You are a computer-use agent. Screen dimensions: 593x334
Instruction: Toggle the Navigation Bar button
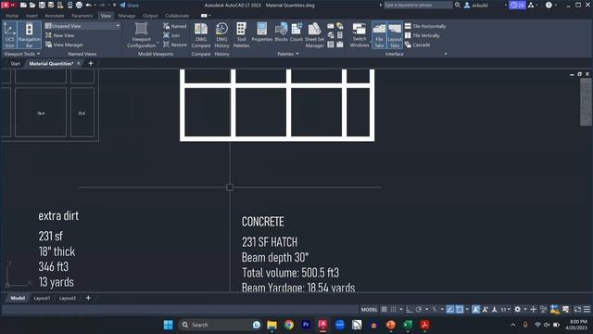[29, 35]
